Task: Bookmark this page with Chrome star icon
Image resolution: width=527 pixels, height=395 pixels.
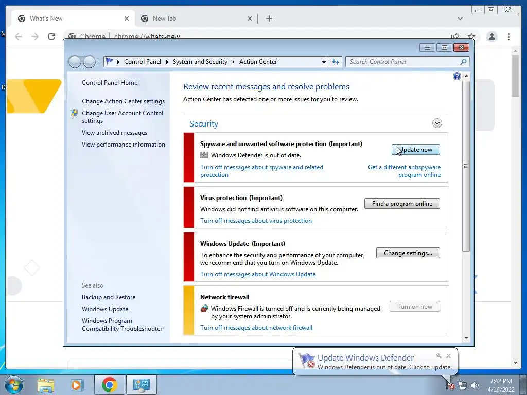Action: 471,37
